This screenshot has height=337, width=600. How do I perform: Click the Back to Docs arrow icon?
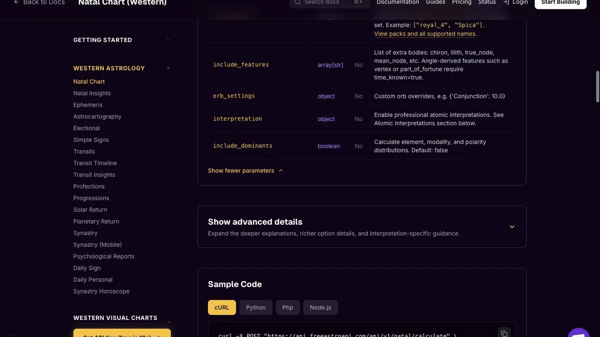pyautogui.click(x=16, y=2)
